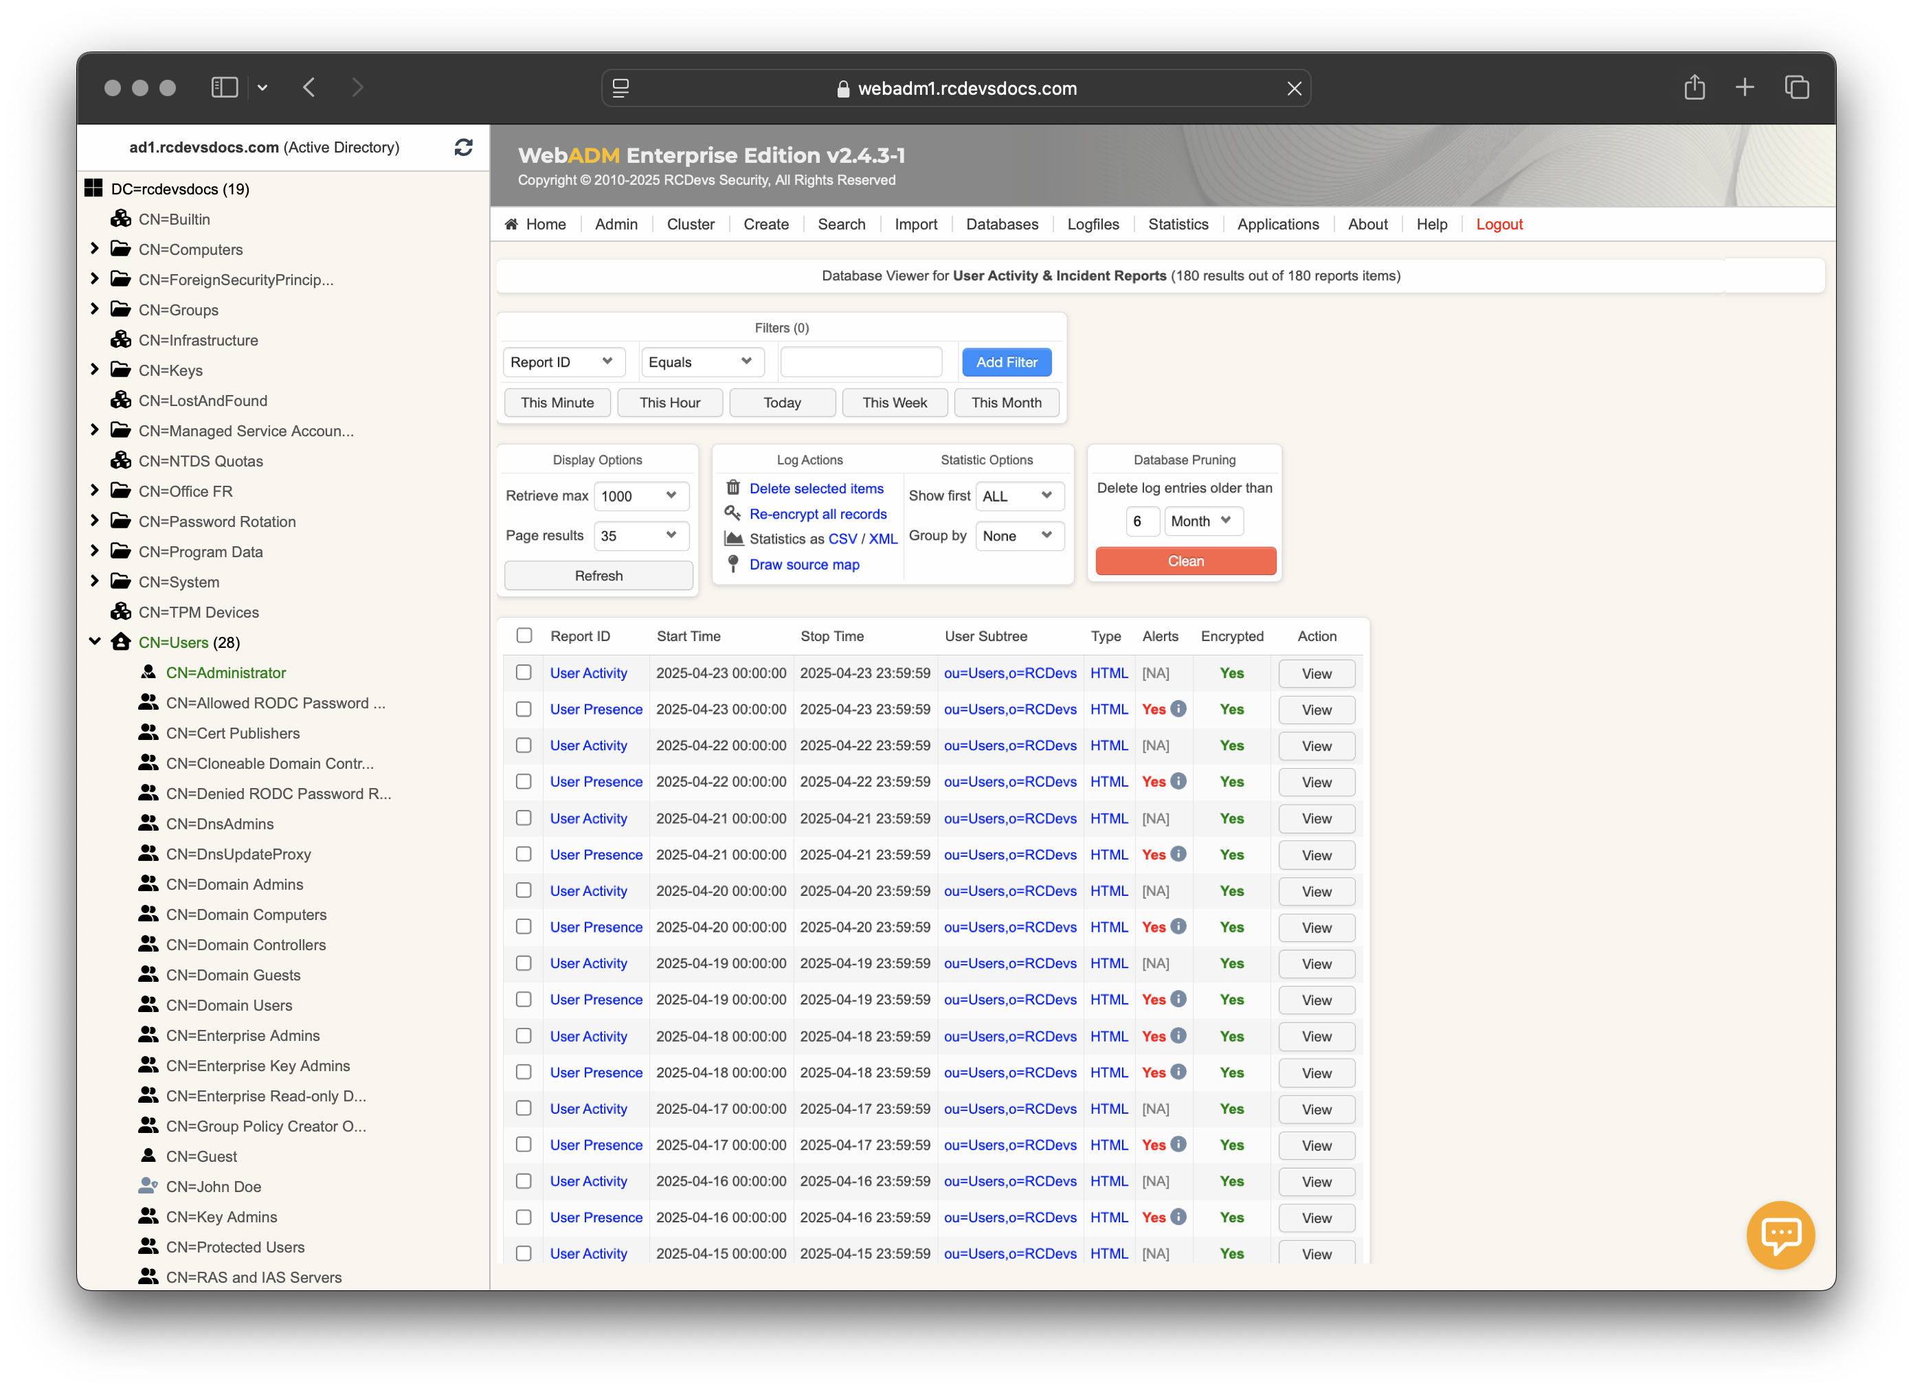1913x1392 pixels.
Task: Click the Home icon in menu bar
Action: point(511,223)
